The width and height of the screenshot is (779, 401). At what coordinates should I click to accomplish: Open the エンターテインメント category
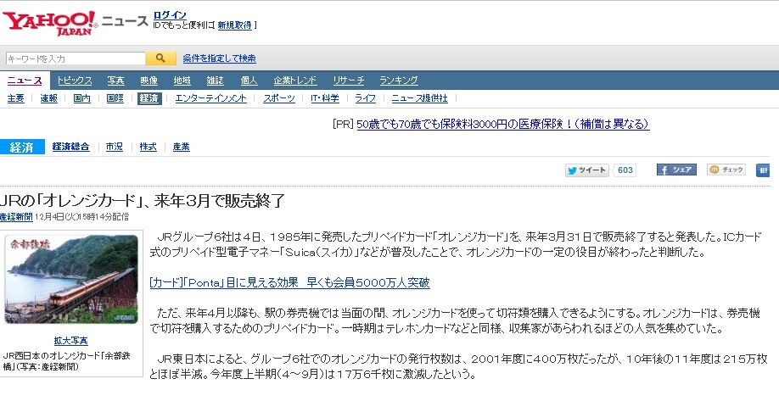pyautogui.click(x=210, y=98)
